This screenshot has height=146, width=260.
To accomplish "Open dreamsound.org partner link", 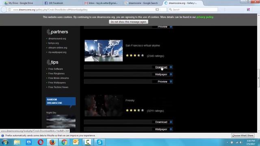I will [x=57, y=39].
